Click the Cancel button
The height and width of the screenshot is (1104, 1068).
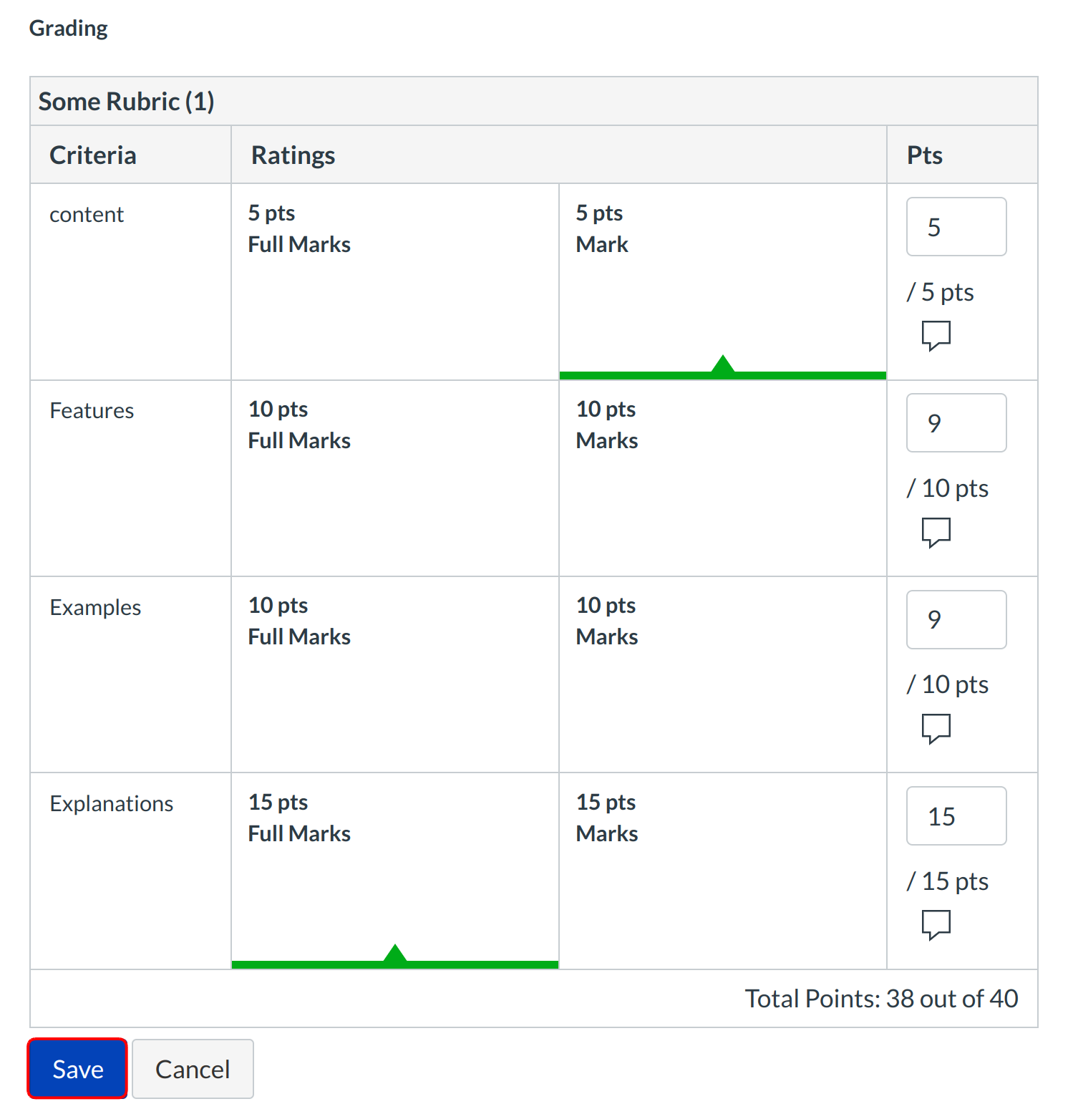click(193, 1069)
